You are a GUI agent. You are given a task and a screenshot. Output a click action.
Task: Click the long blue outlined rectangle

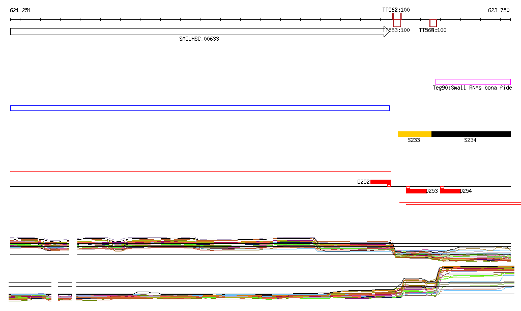(199, 108)
